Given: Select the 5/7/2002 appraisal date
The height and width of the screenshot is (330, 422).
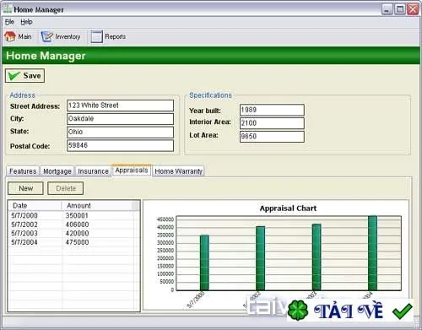Looking at the screenshot, I should coord(24,225).
